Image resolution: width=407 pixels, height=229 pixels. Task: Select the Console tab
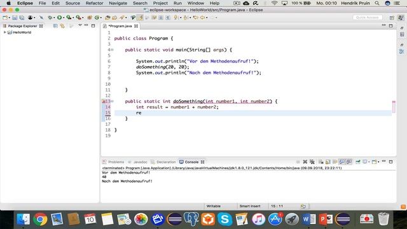(x=191, y=162)
